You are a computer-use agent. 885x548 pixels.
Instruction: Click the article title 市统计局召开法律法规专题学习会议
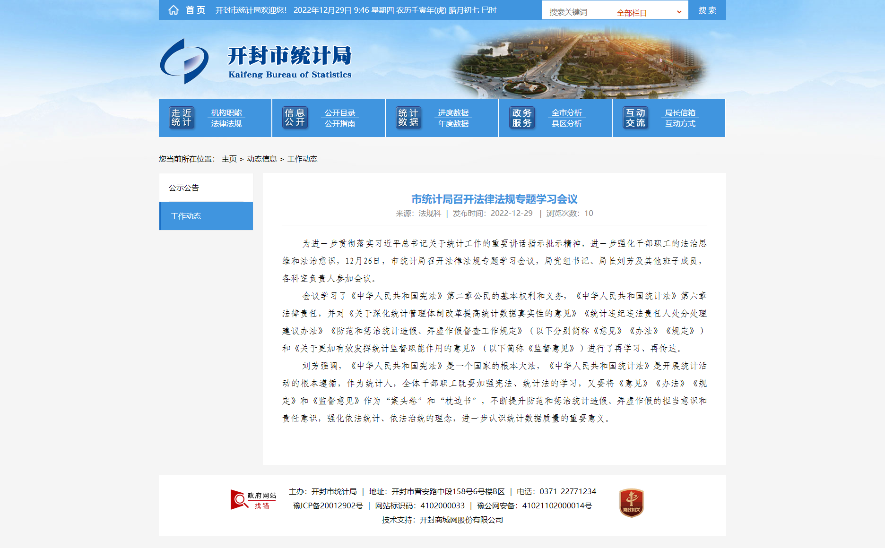pos(495,199)
